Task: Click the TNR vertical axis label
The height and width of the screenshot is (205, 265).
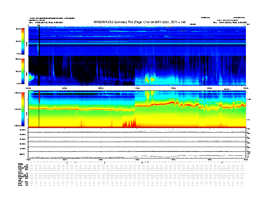Action: tap(27, 115)
